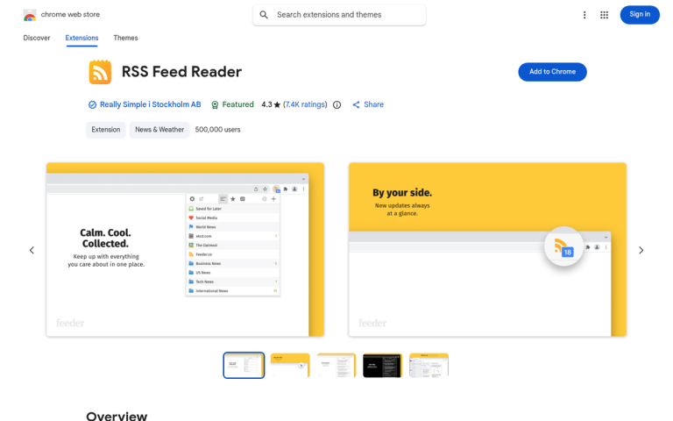Click the 'chrome web store' title text
Viewport: 673px width, 421px height.
pos(70,15)
